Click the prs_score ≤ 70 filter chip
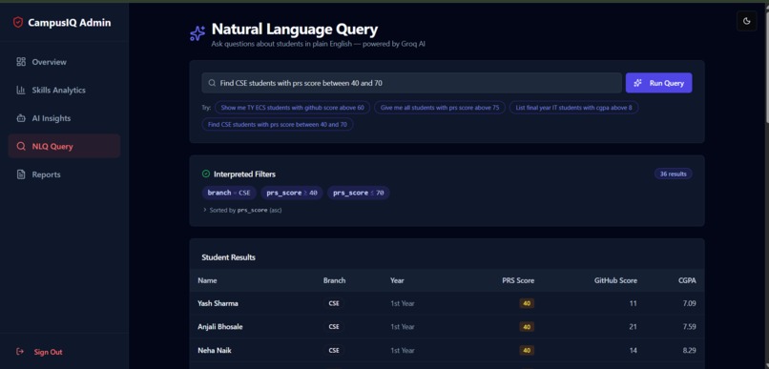 point(359,193)
